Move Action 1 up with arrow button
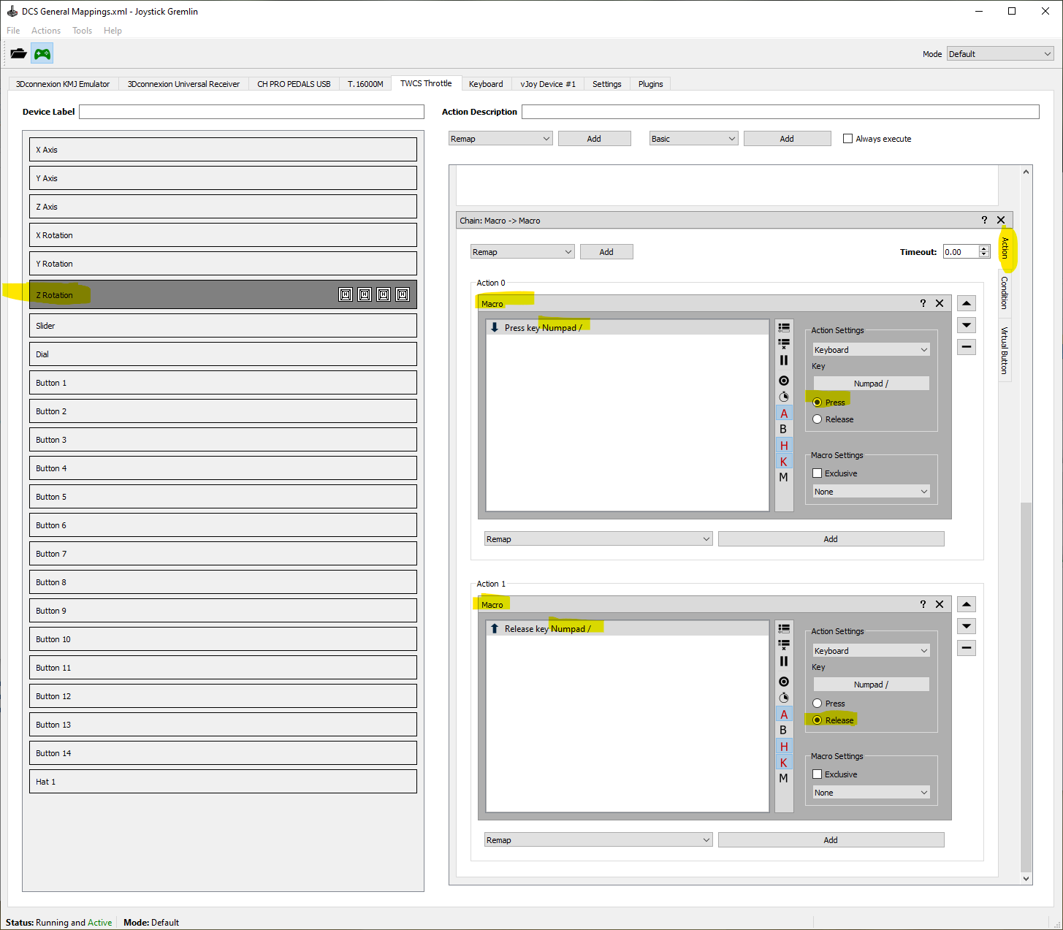 967,604
